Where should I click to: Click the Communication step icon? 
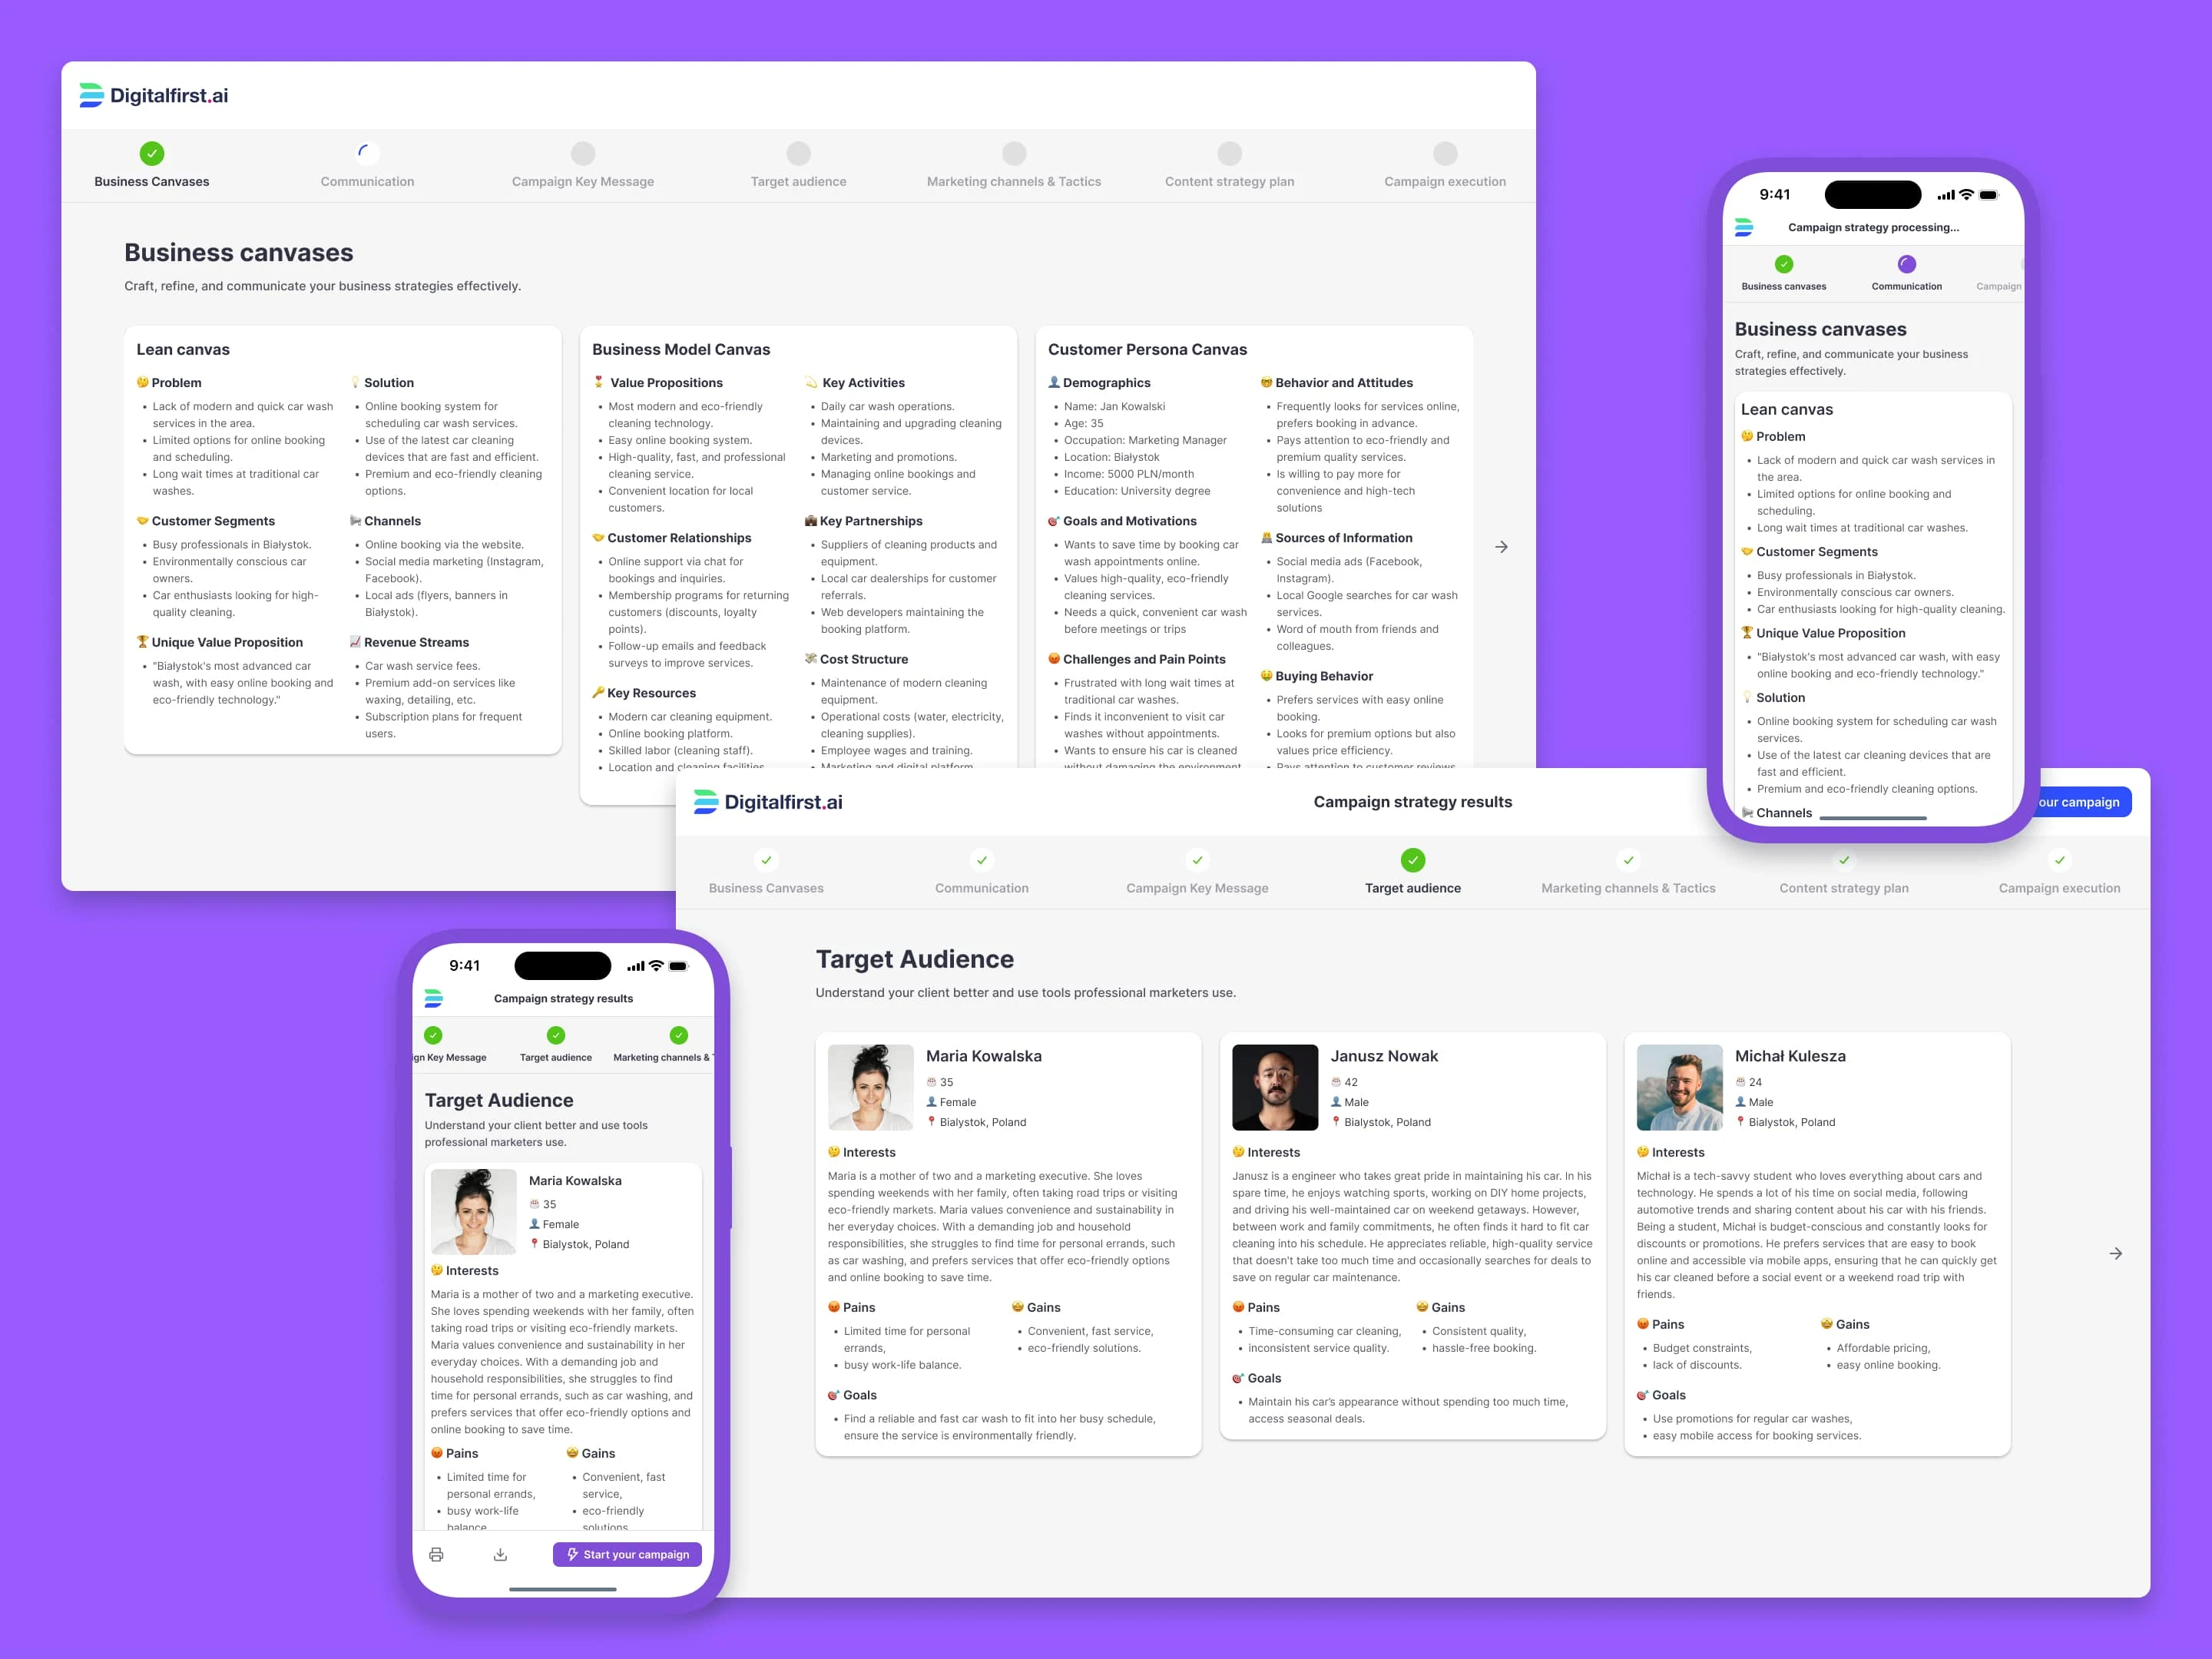pyautogui.click(x=367, y=154)
